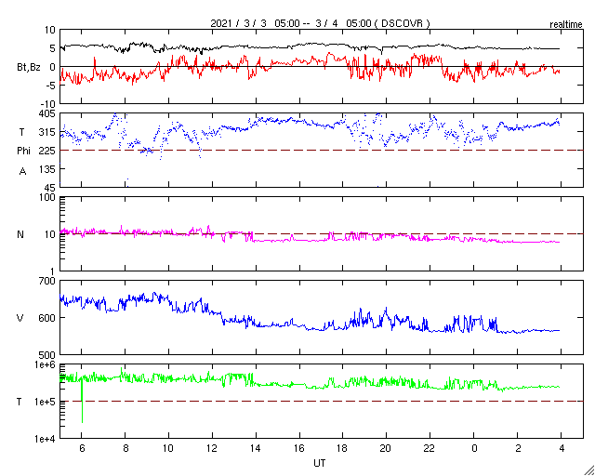Click the '1e+5' temperature tick label
Screen dimensions: 595x476
tap(46, 402)
